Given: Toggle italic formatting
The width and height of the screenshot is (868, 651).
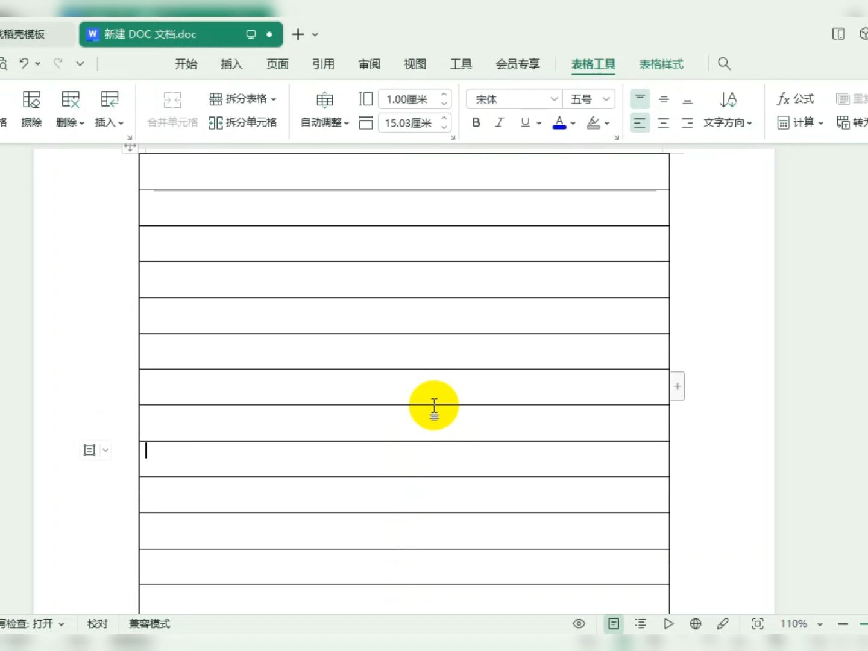Looking at the screenshot, I should (499, 123).
